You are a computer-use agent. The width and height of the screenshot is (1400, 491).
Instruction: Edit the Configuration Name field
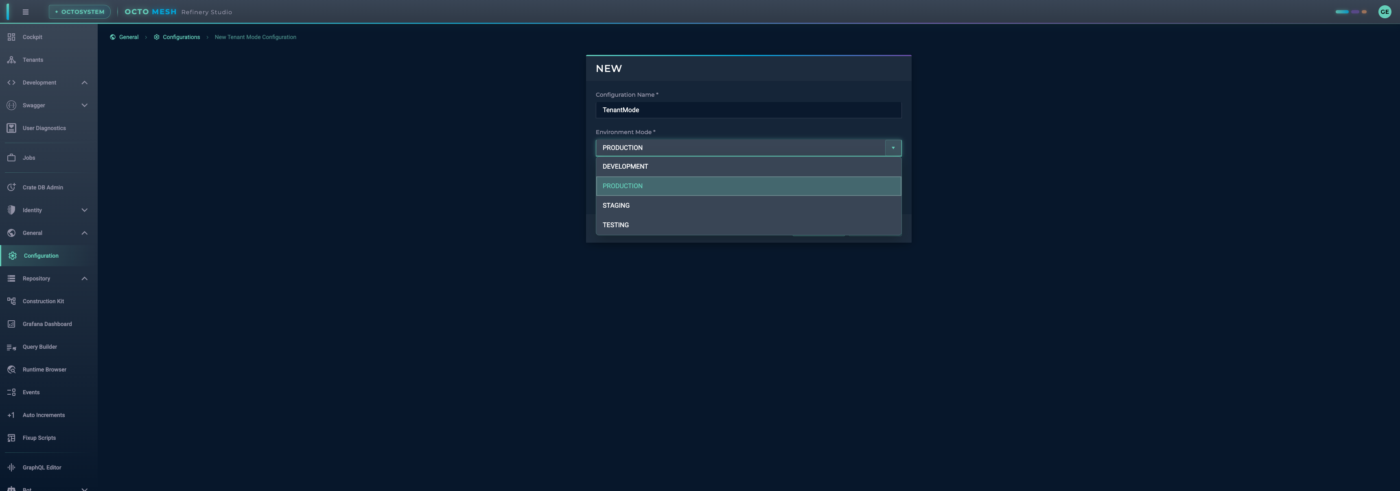click(x=748, y=110)
